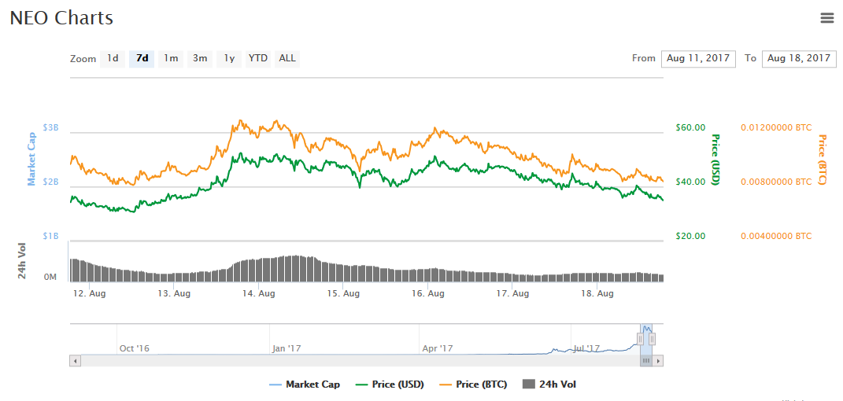The height and width of the screenshot is (401, 843).
Task: Click the Price (BTC) vertical axis title
Action: pyautogui.click(x=822, y=160)
